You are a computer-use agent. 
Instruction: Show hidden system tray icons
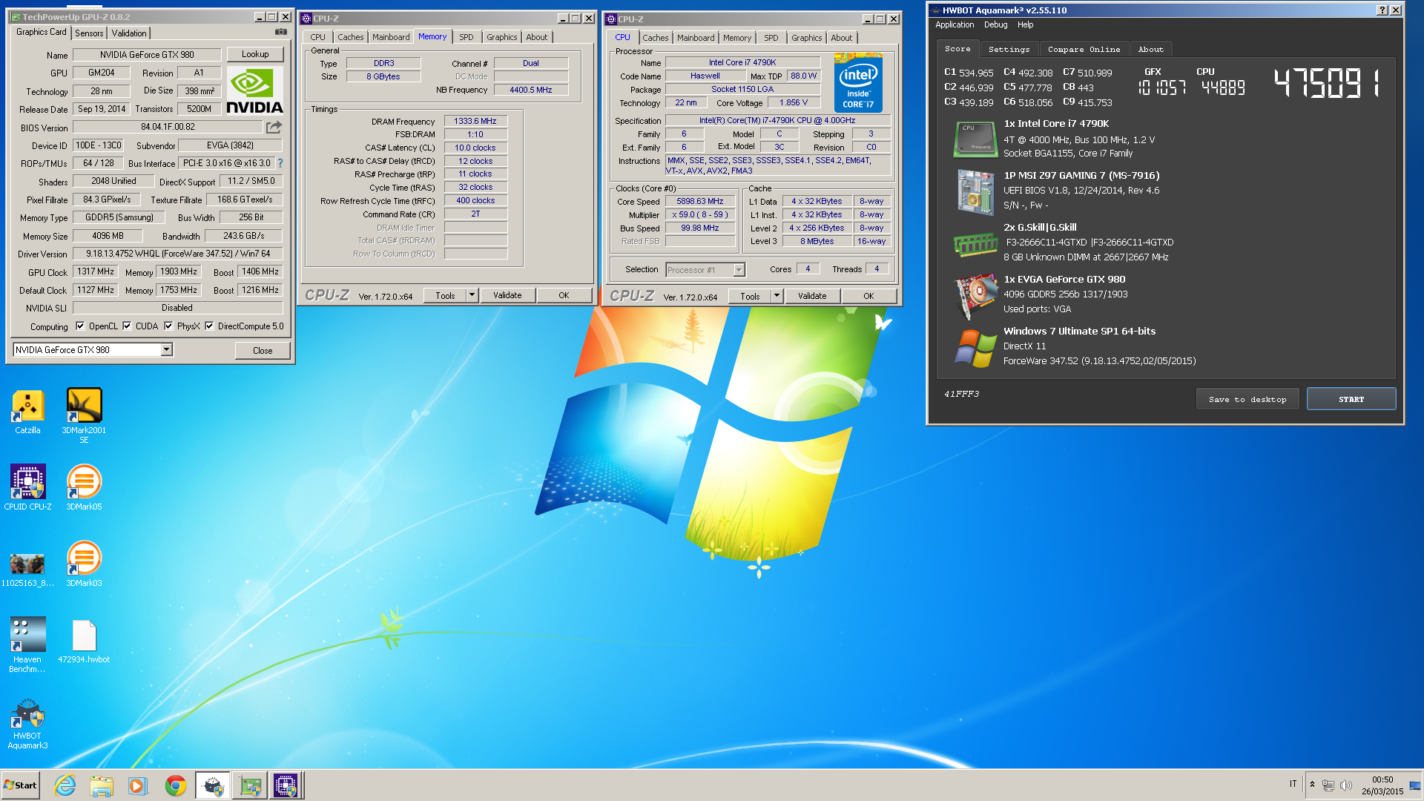[x=1312, y=785]
